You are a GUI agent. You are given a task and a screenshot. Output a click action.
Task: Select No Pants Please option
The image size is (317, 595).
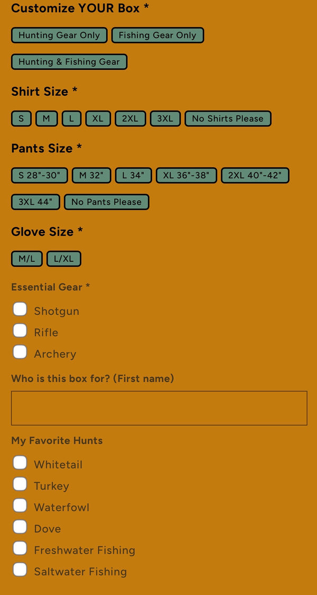click(106, 202)
